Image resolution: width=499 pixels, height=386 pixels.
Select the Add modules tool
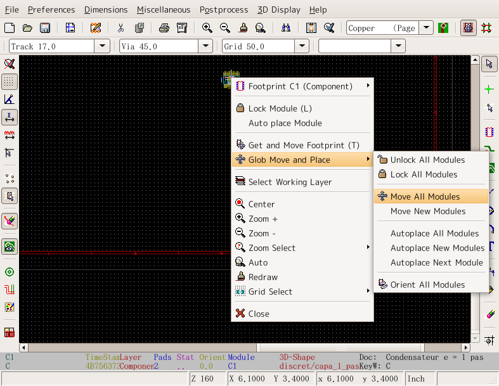click(x=489, y=132)
